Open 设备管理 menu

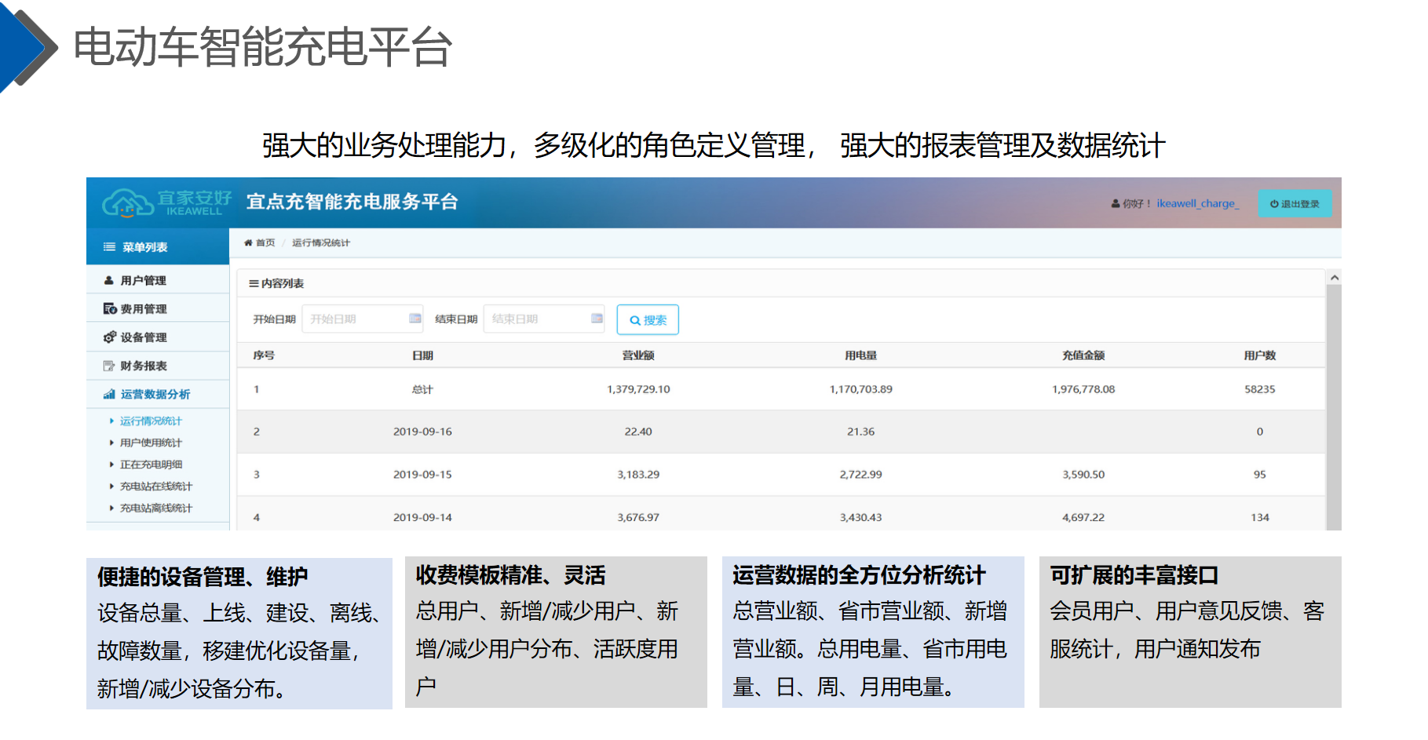pyautogui.click(x=158, y=337)
